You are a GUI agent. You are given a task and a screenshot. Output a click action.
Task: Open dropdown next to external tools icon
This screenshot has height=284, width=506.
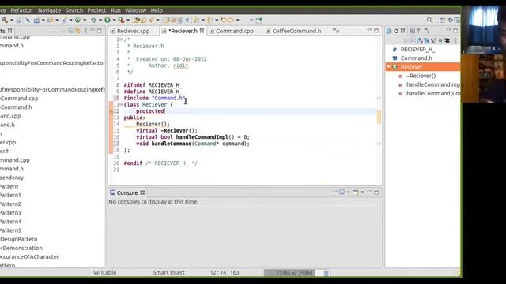coord(128,20)
